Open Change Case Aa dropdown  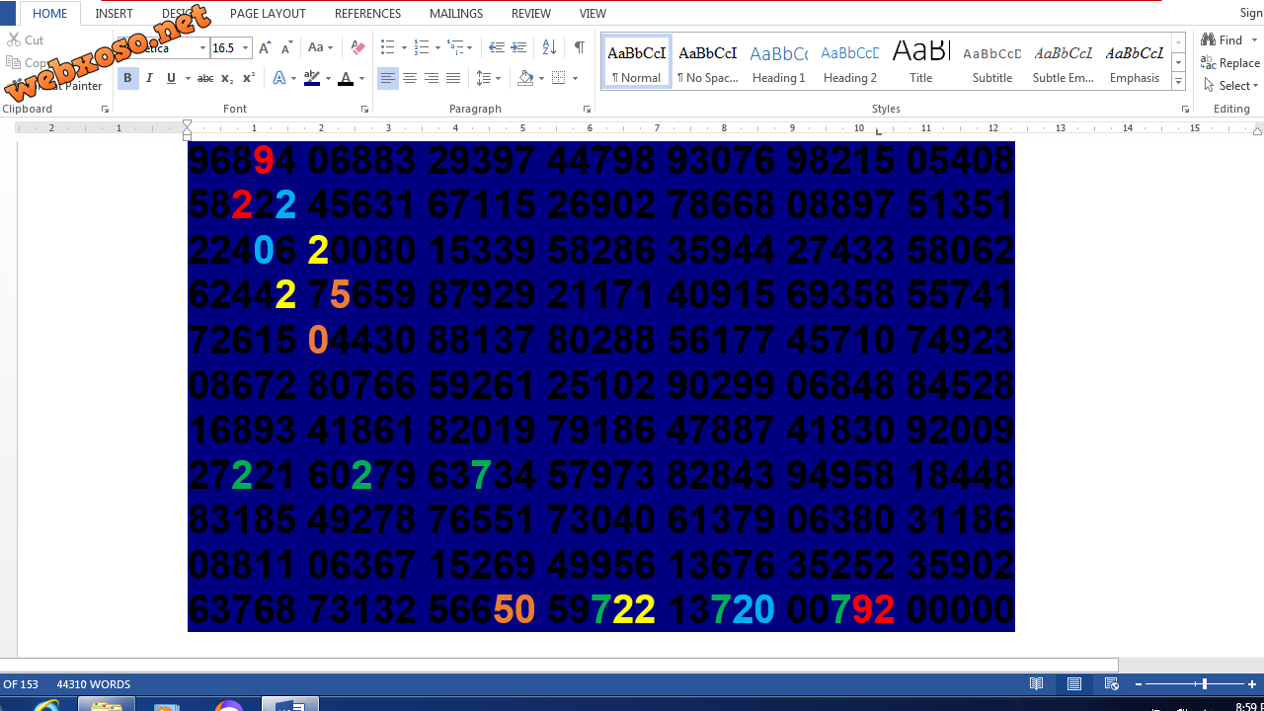click(x=320, y=47)
